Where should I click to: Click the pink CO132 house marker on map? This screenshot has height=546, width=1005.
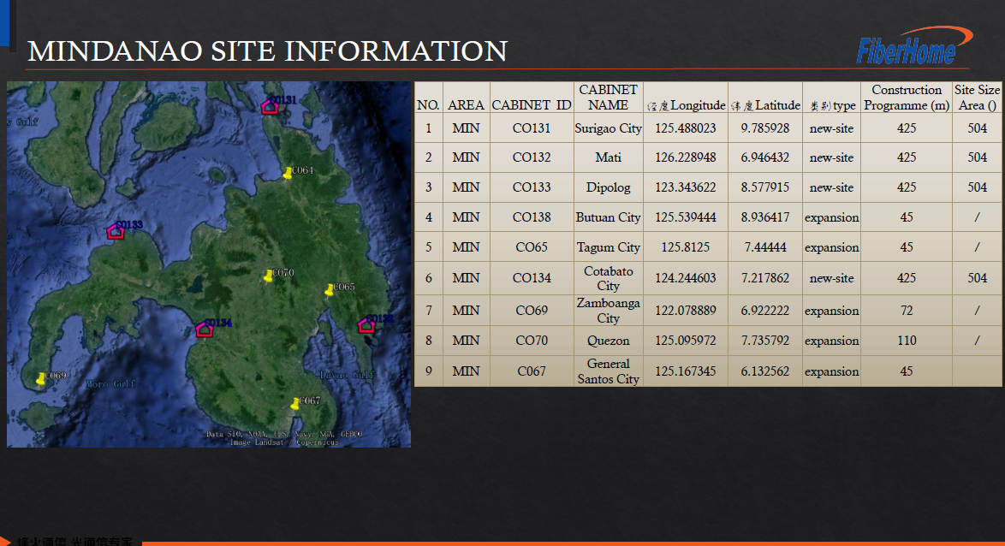(366, 325)
